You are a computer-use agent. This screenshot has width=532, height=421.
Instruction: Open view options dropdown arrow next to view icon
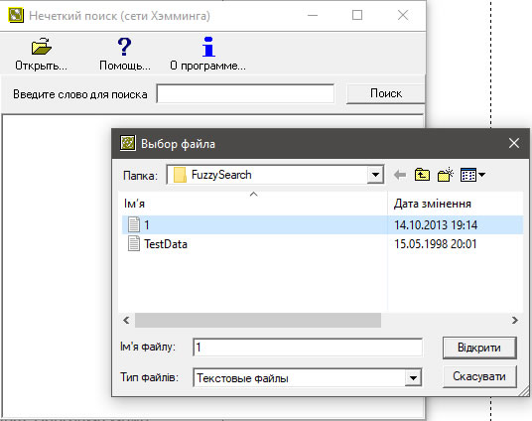[481, 175]
